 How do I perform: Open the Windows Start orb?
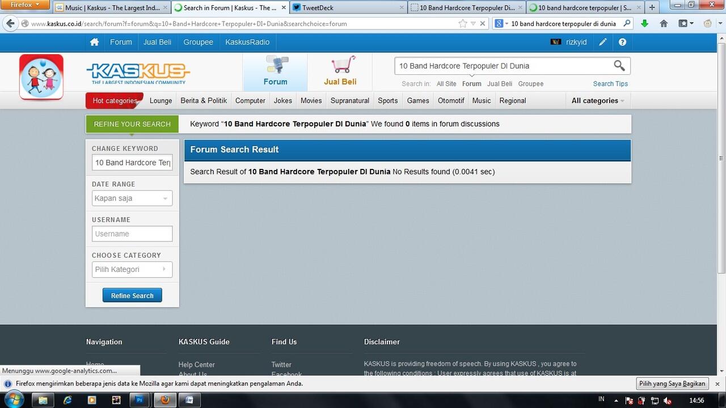click(x=14, y=399)
